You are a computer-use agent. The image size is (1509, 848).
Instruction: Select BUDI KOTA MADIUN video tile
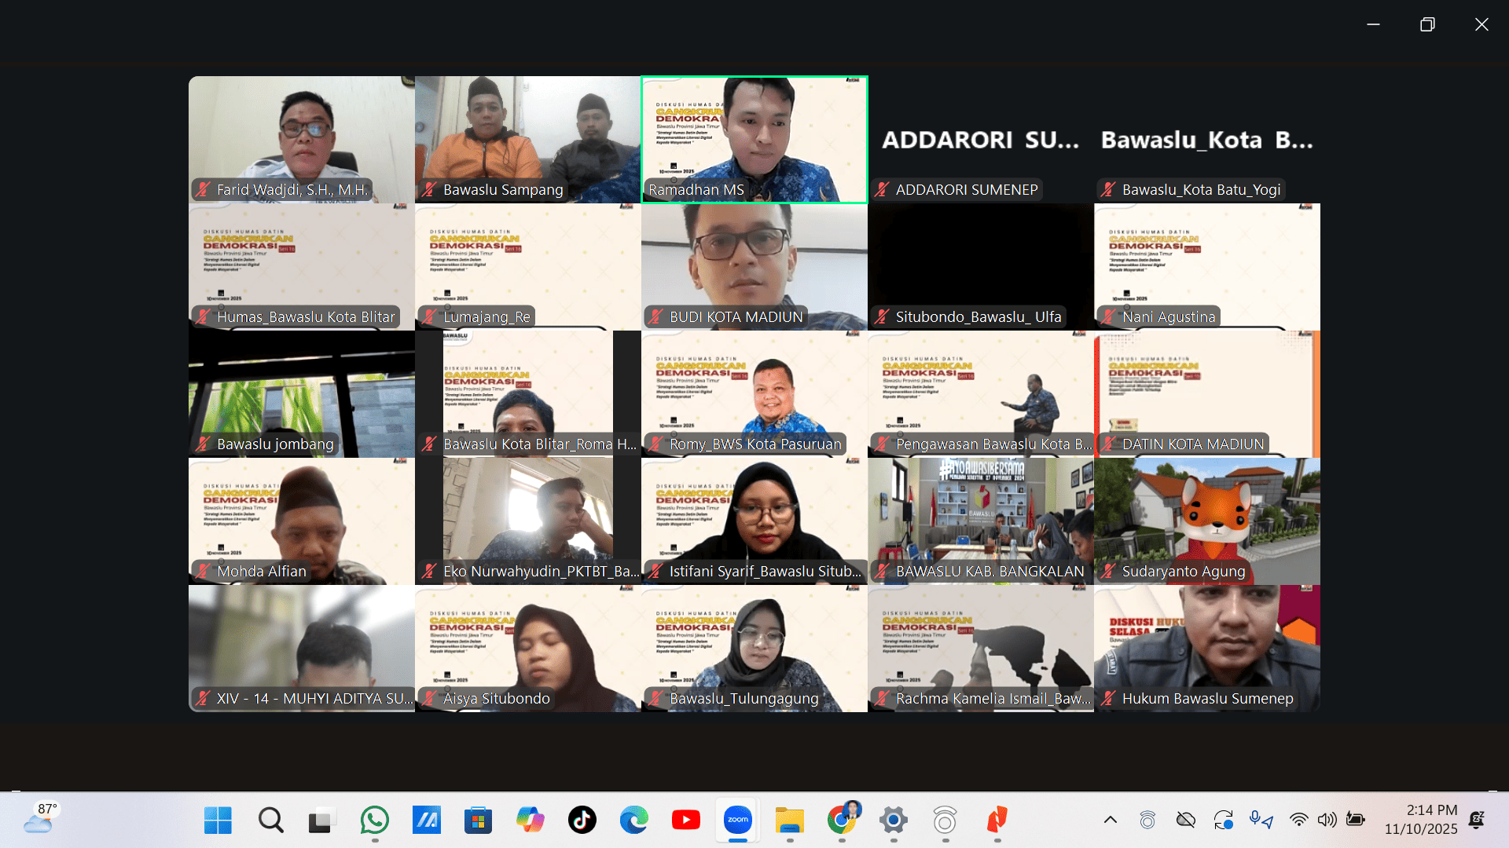coord(754,267)
